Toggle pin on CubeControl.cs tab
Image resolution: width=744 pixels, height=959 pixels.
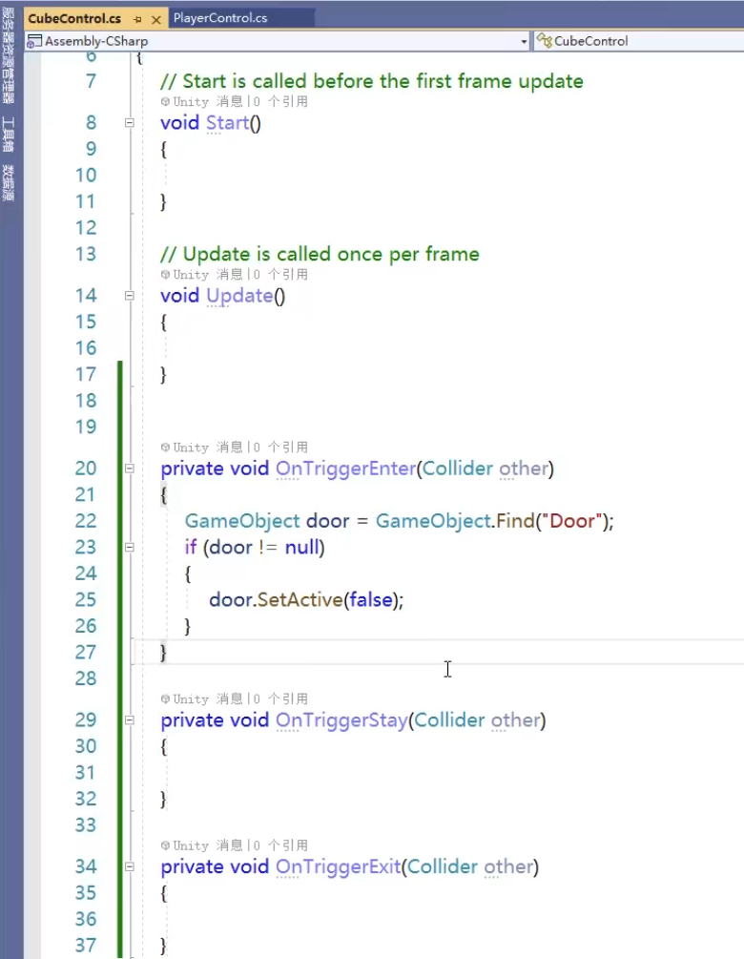137,20
